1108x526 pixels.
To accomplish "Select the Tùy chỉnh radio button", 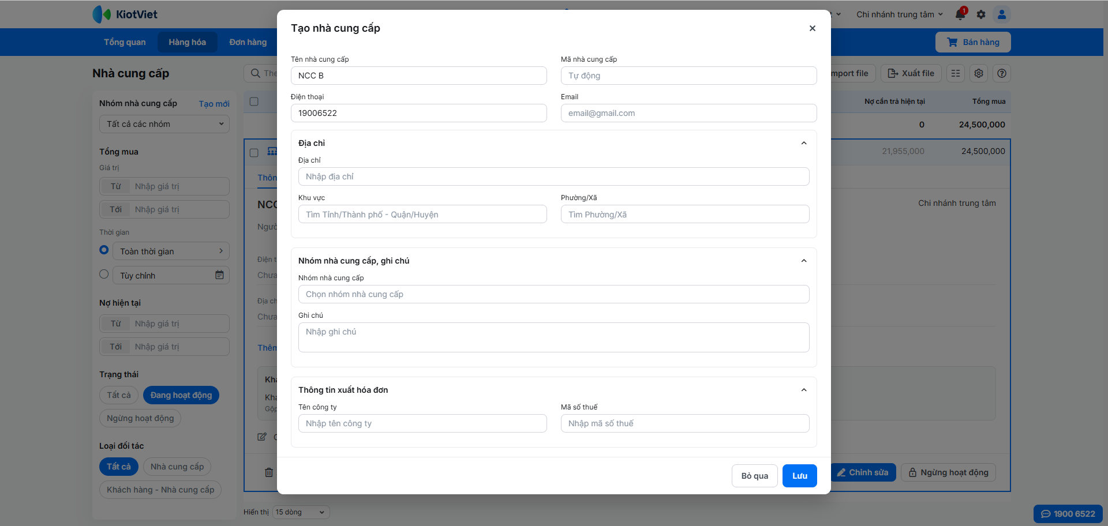I will (x=104, y=275).
